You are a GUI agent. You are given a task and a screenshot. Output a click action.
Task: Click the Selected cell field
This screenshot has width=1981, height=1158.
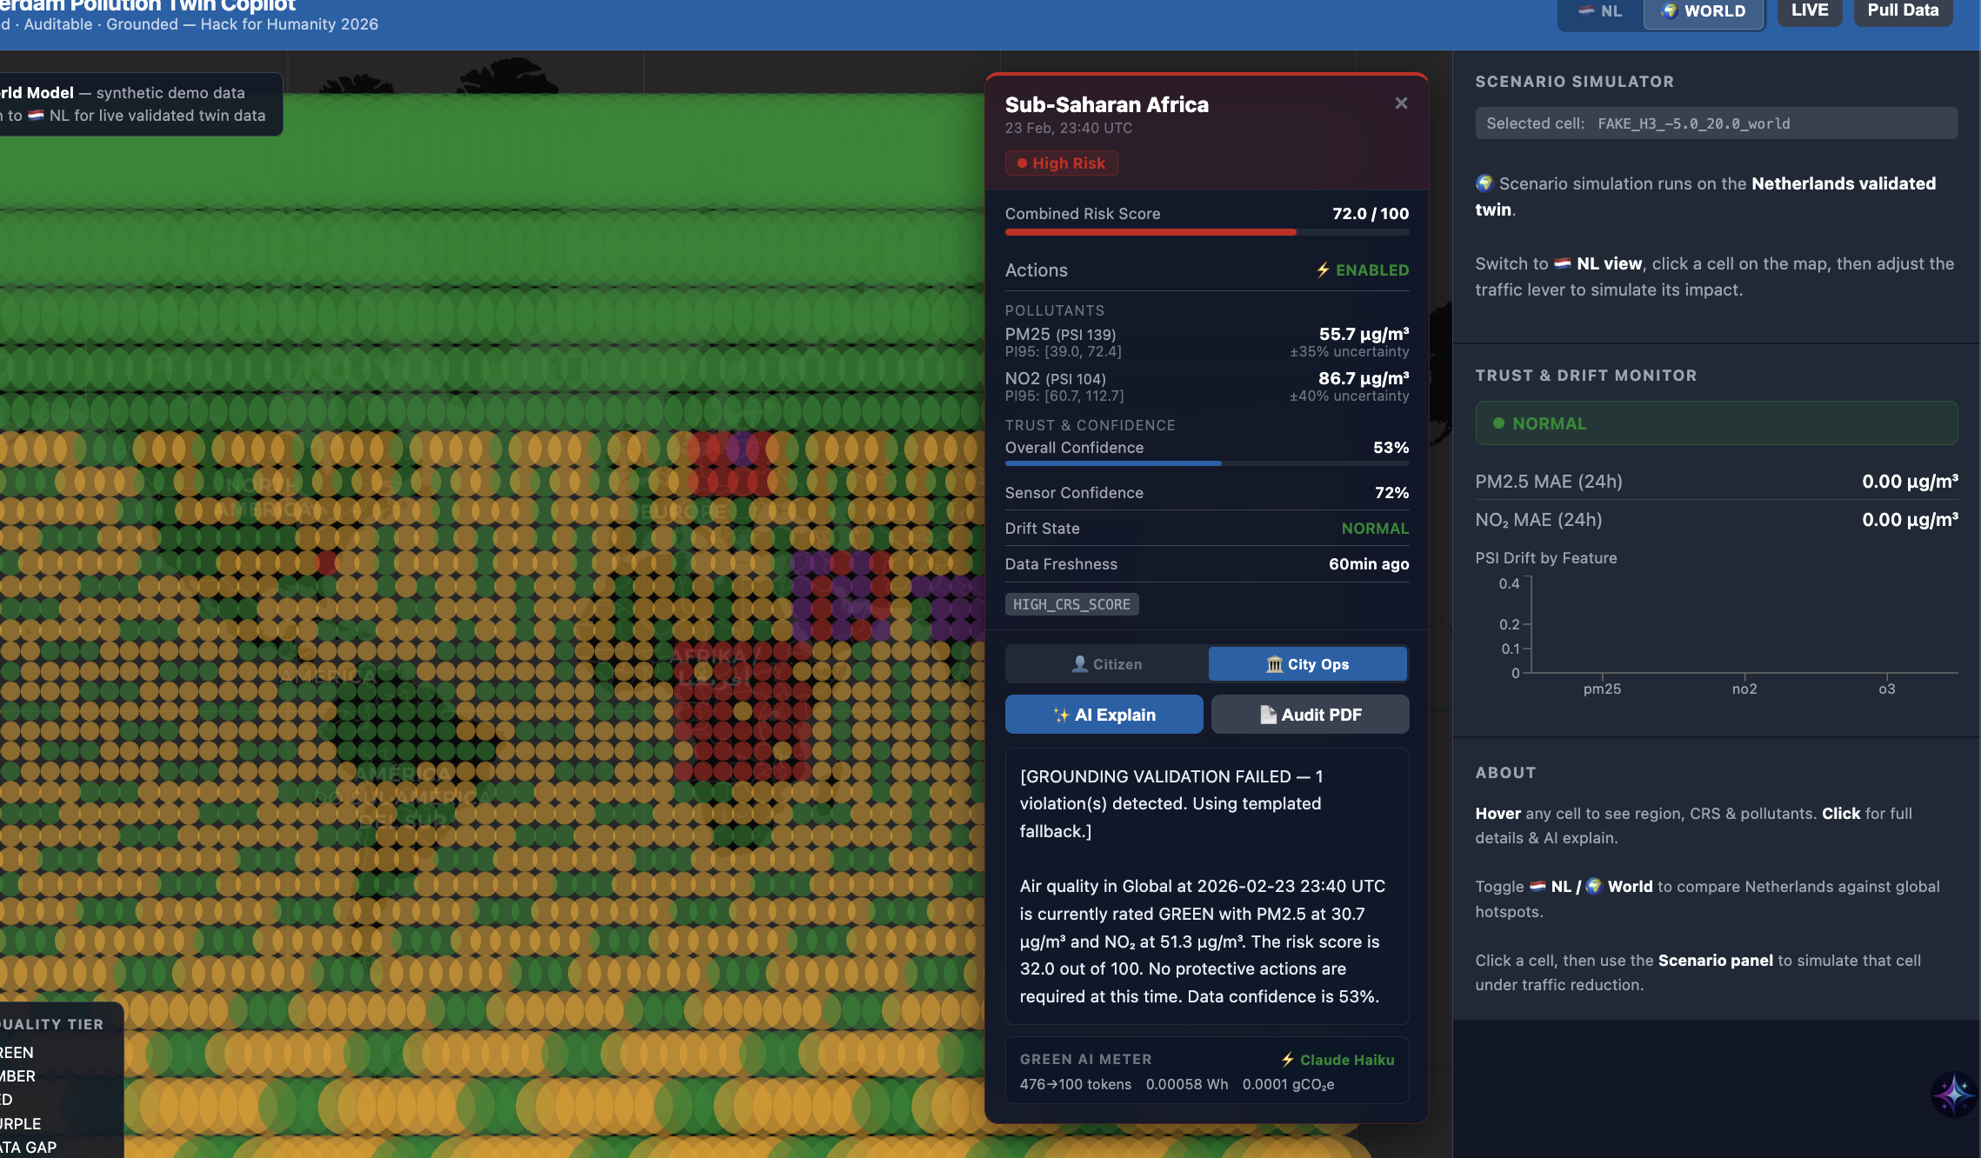pyautogui.click(x=1716, y=123)
